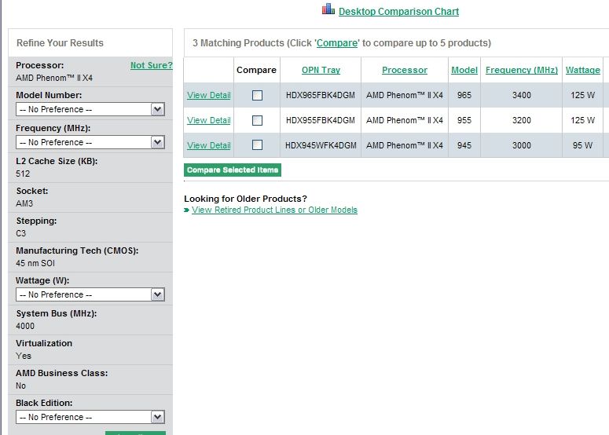Click the Compare link in matching products header

click(337, 43)
